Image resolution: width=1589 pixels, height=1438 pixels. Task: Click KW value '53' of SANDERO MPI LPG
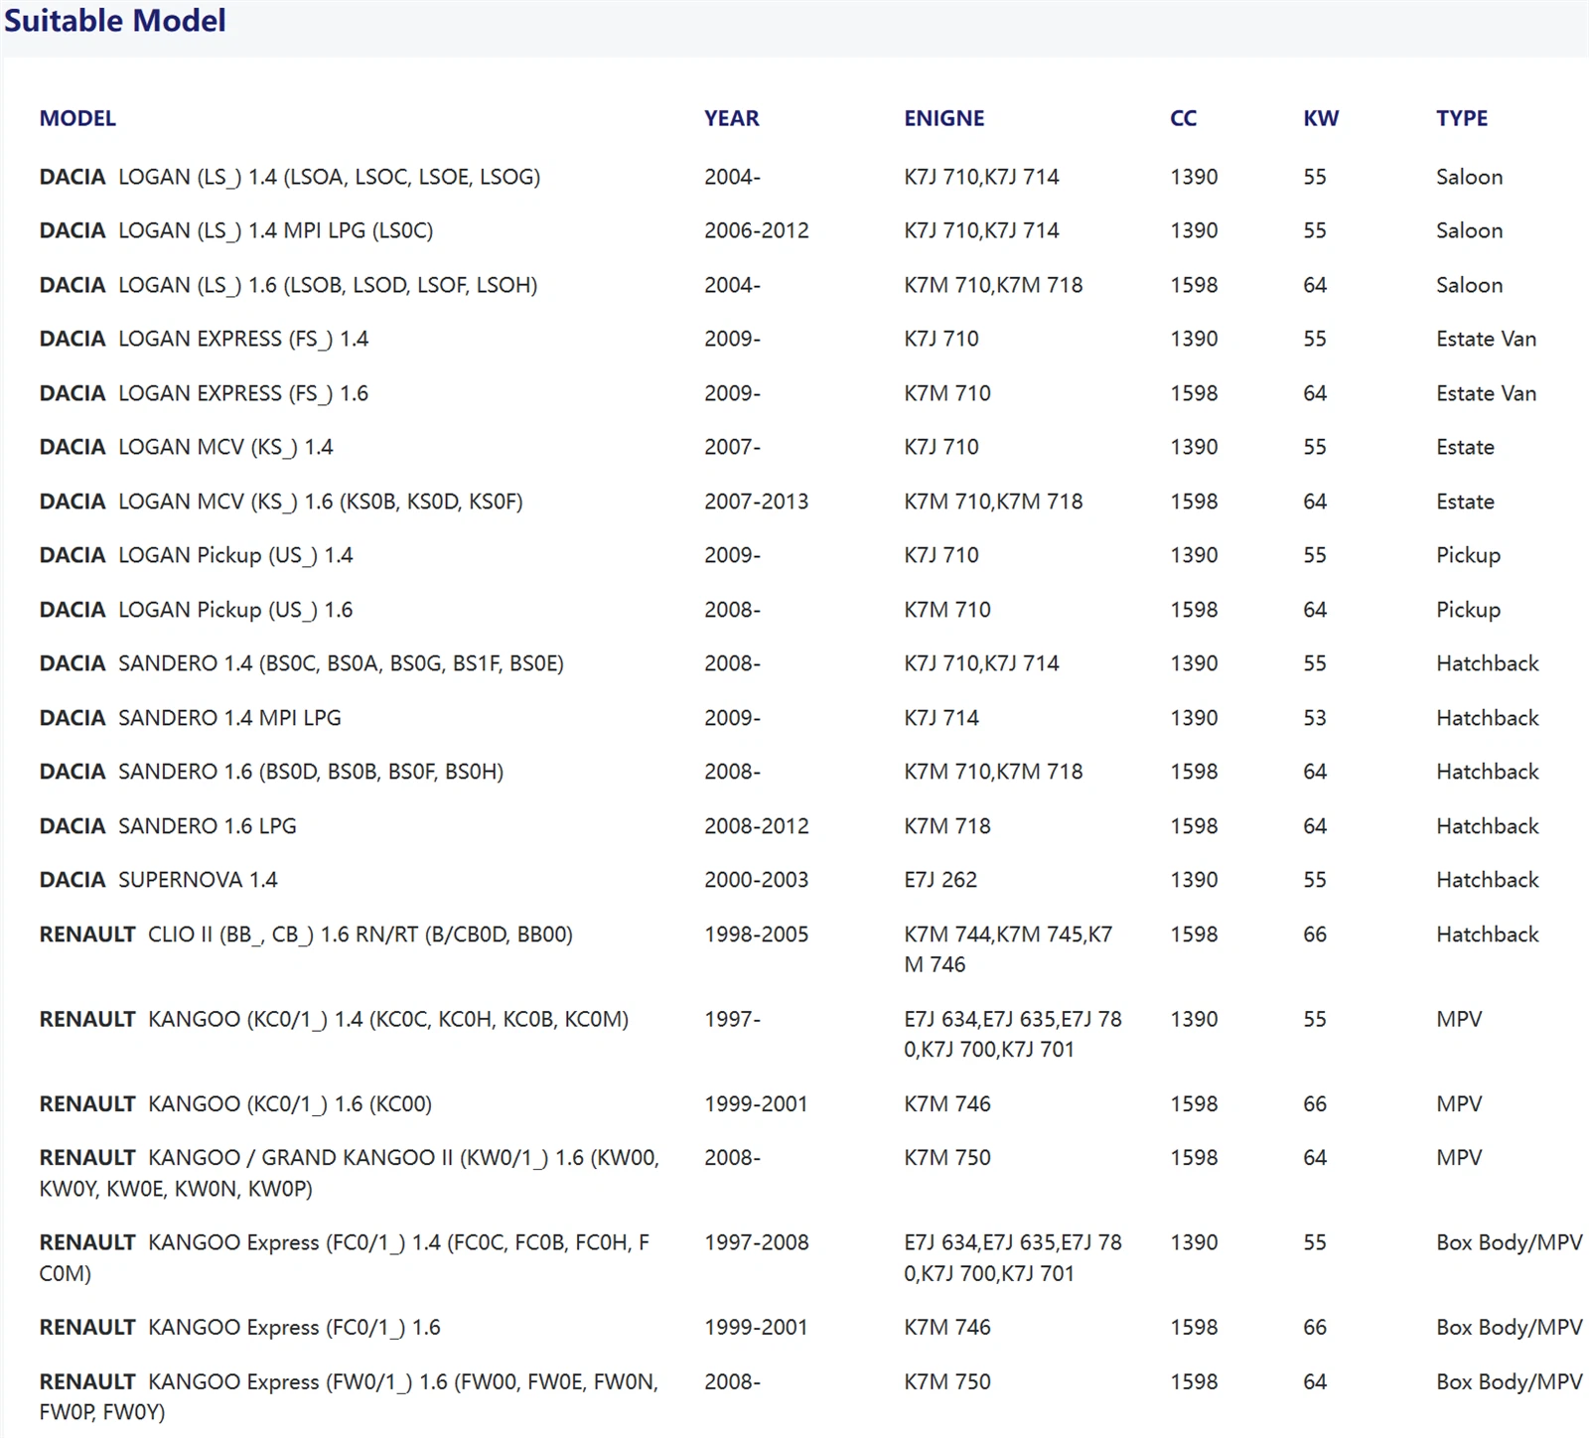coord(1315,718)
